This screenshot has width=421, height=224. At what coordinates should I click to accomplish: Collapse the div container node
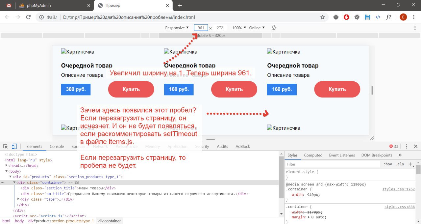point(14,182)
